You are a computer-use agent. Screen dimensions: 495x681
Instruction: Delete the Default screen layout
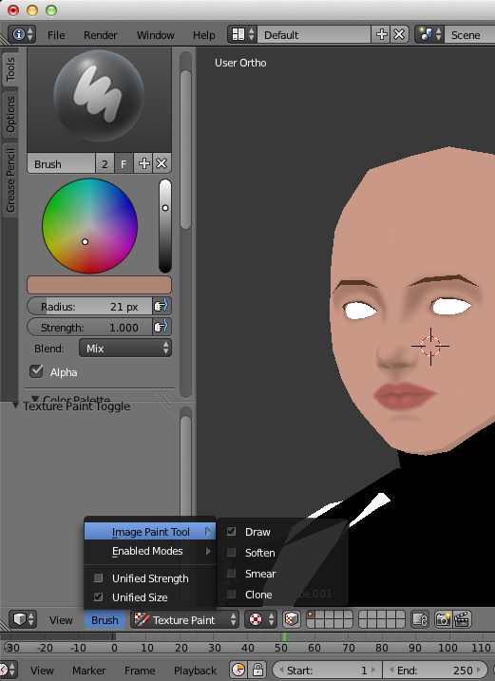pos(399,34)
